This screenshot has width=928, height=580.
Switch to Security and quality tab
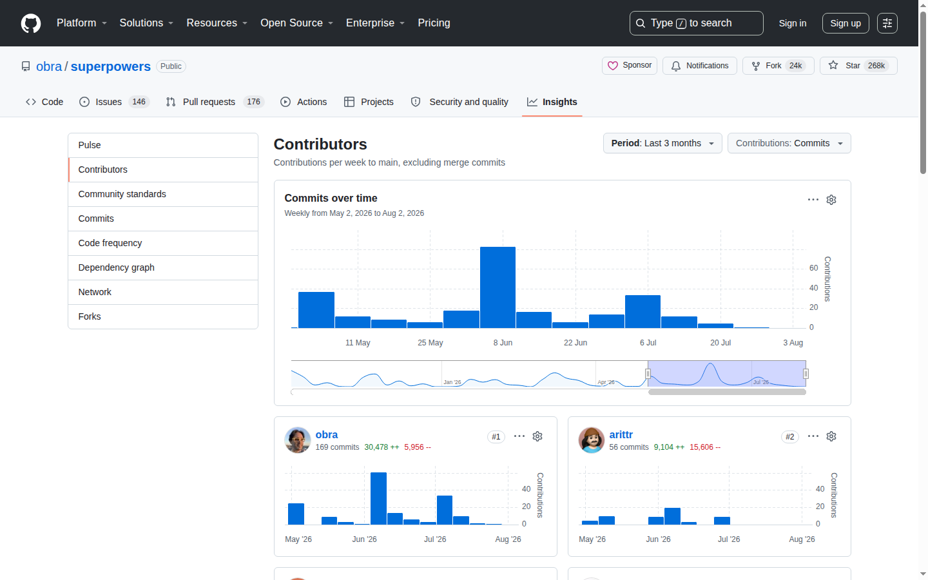(x=459, y=102)
